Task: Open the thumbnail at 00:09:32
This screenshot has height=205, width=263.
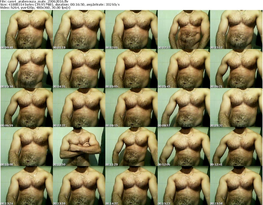Action: [236, 108]
